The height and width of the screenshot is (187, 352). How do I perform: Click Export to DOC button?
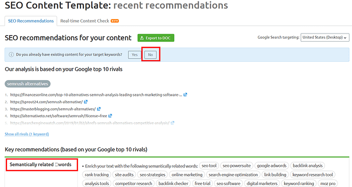pos(156,38)
